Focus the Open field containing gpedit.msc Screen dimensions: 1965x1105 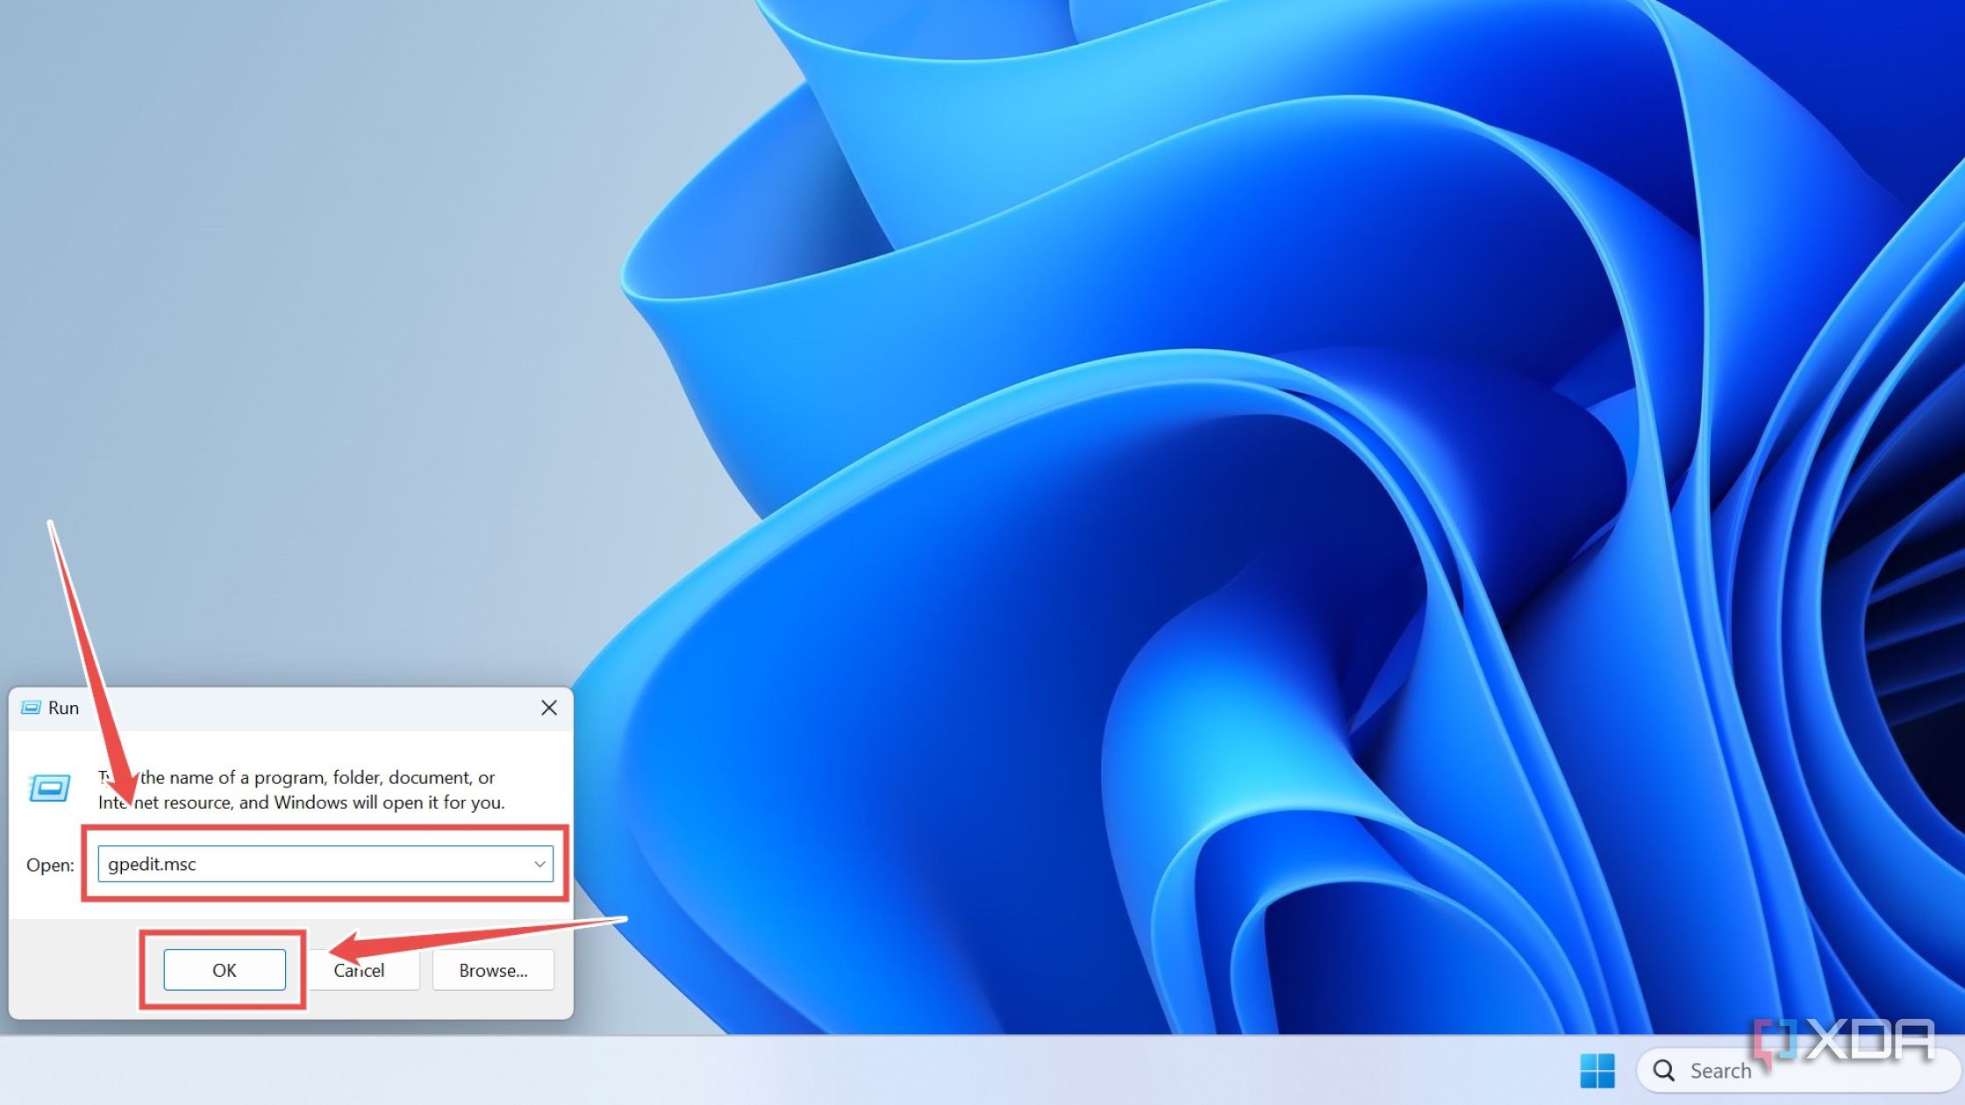click(x=325, y=864)
